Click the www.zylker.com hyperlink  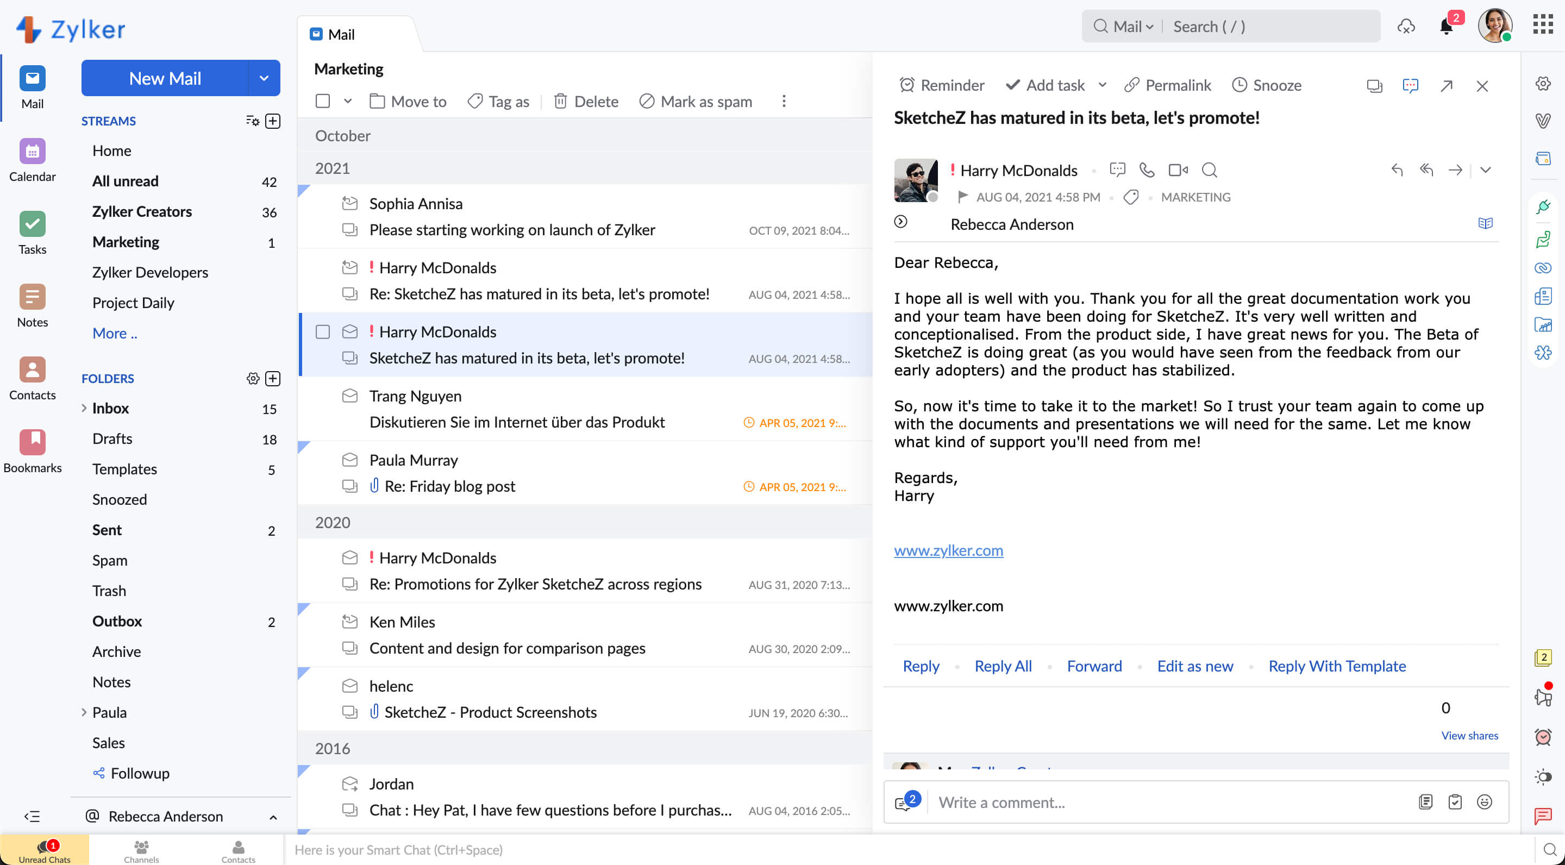click(x=947, y=550)
